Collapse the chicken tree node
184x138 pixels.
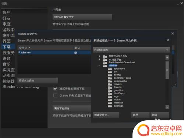click(x=99, y=66)
